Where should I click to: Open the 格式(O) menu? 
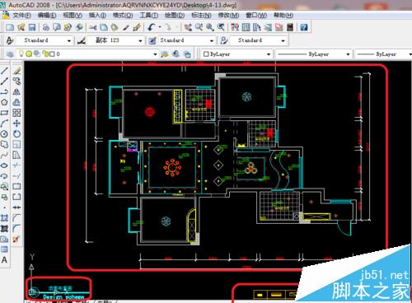123,15
